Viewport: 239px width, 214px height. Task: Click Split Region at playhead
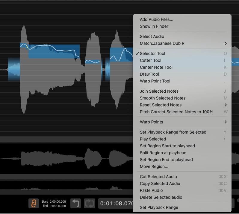[x=163, y=153]
